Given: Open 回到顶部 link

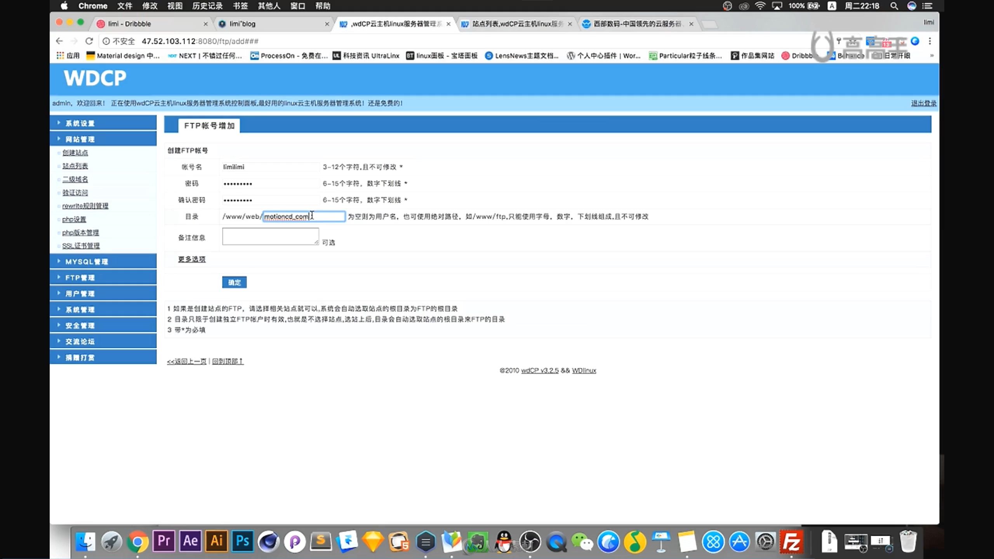Looking at the screenshot, I should click(227, 360).
